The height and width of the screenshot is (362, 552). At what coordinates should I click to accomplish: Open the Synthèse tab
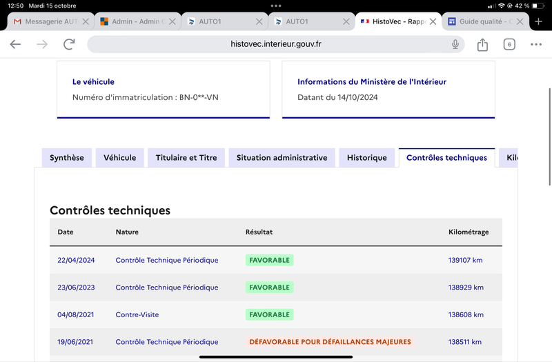click(67, 158)
